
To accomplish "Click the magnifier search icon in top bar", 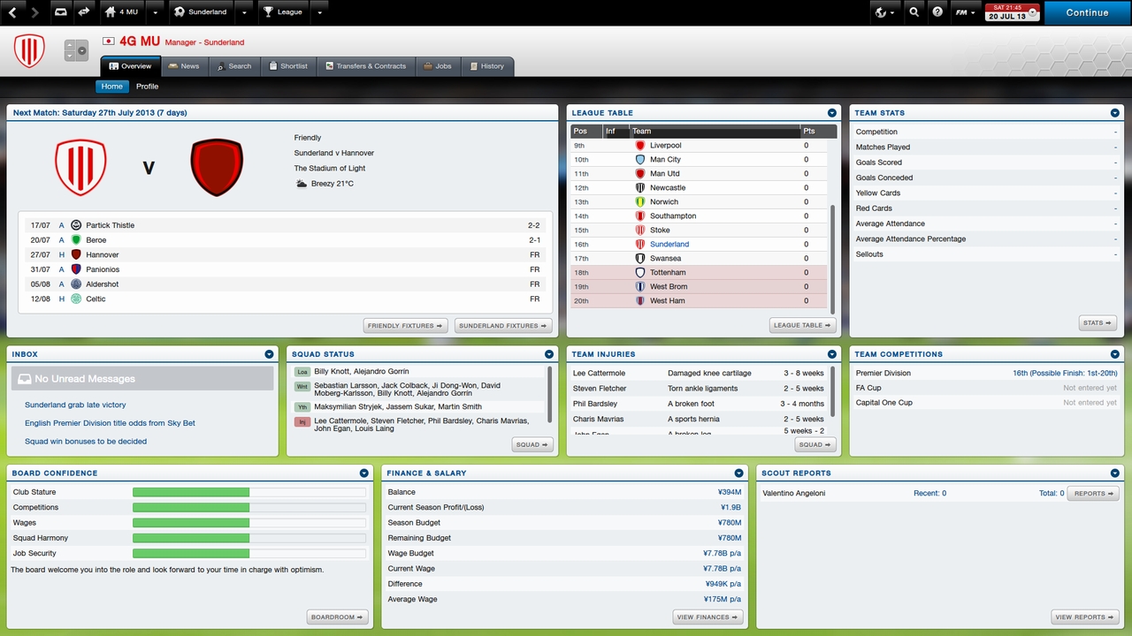I will click(915, 12).
